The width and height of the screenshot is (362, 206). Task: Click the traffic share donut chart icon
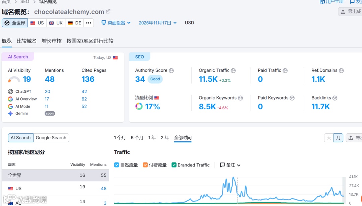(x=139, y=106)
